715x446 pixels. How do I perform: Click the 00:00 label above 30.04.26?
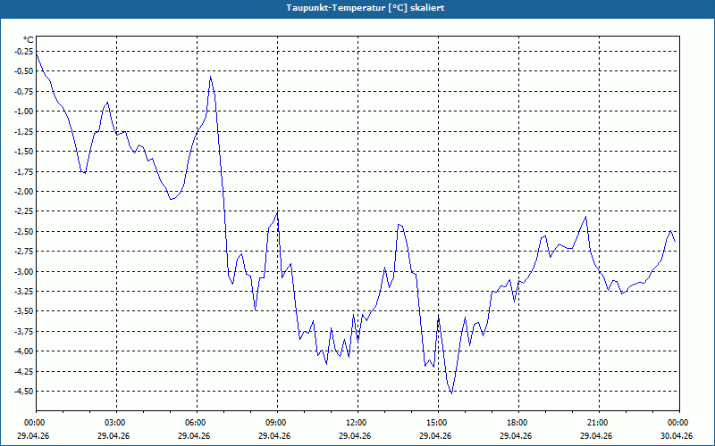tap(679, 423)
